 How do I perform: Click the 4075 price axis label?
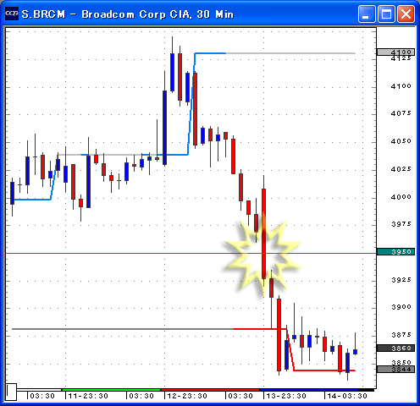coord(401,113)
